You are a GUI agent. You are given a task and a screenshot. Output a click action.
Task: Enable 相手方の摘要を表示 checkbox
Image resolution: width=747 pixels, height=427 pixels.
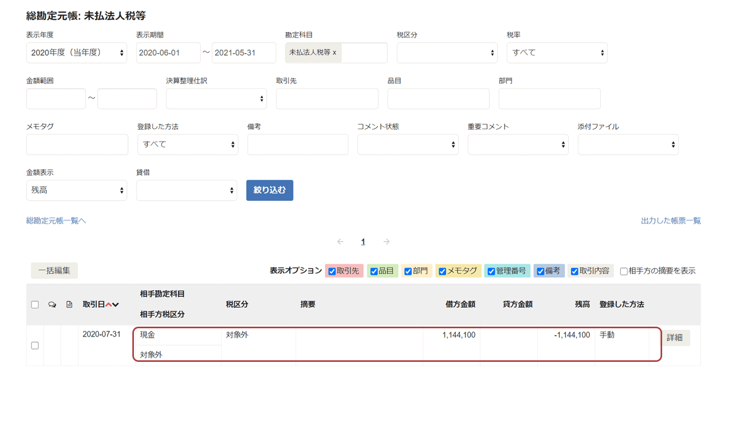coord(624,271)
